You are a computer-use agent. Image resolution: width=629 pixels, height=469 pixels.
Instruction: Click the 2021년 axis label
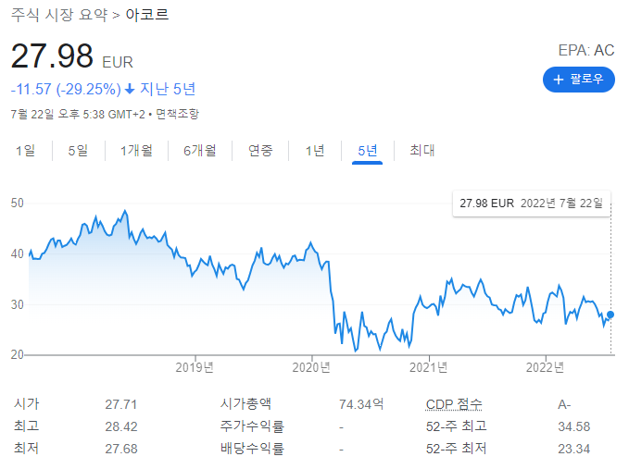[x=428, y=367]
